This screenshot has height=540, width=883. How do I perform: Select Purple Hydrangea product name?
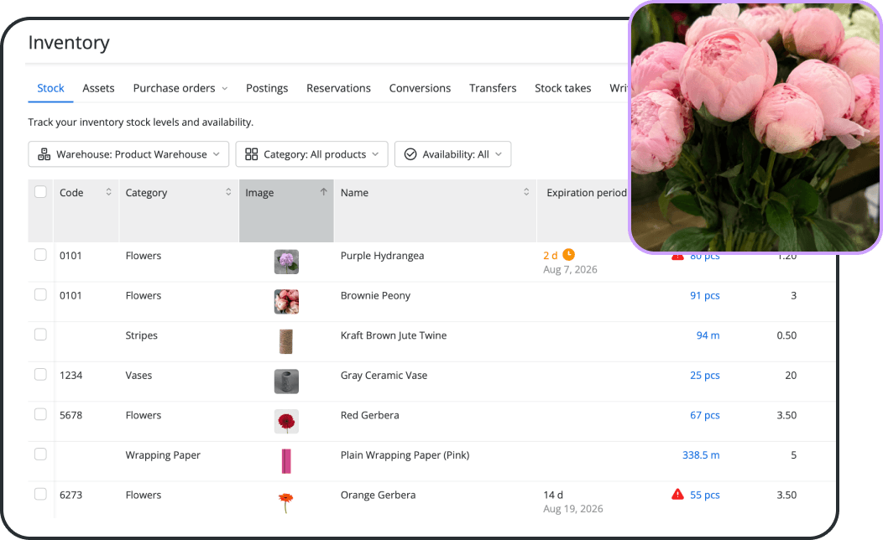click(x=383, y=256)
